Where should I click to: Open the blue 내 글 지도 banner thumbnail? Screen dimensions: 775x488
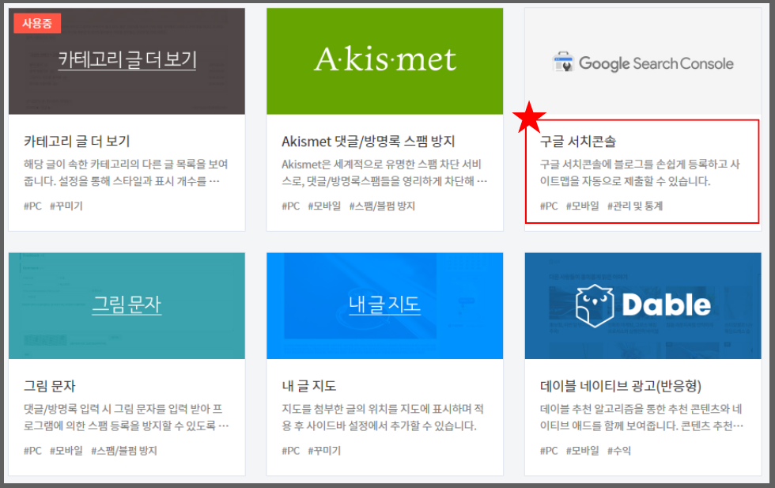pyautogui.click(x=384, y=305)
